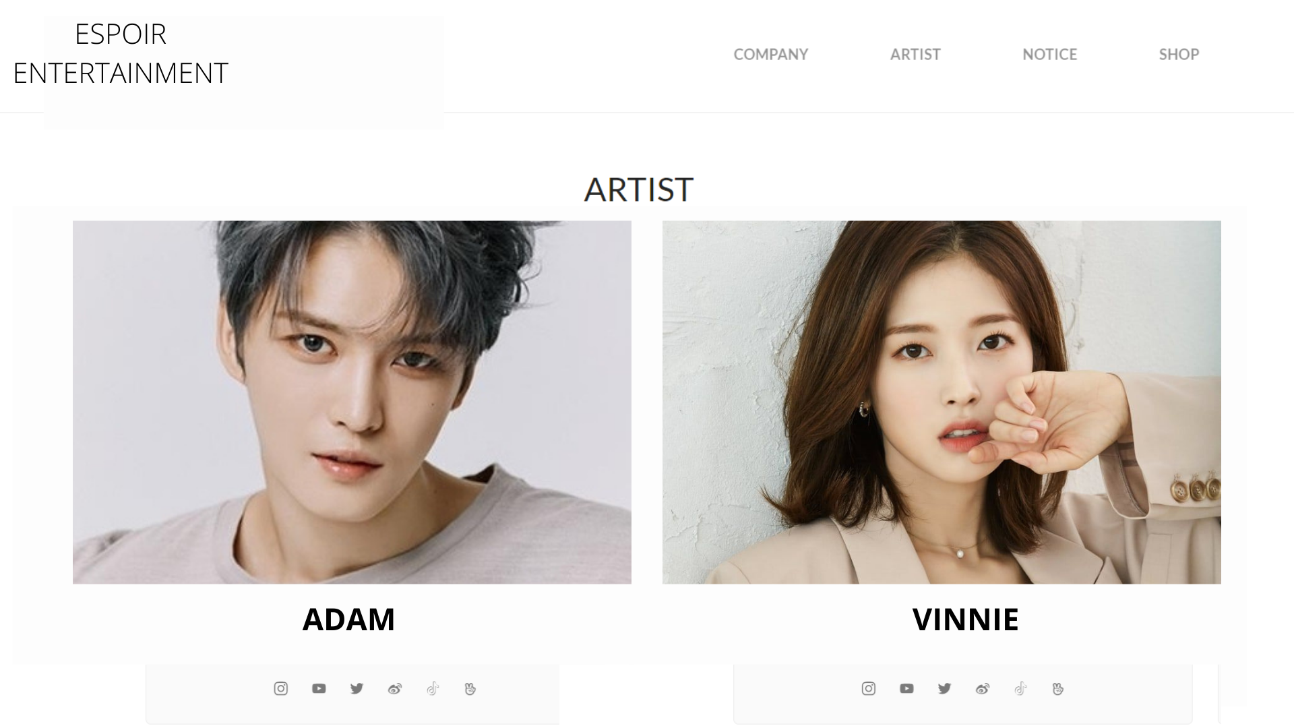
Task: Open Adam's YouTube icon
Action: pos(319,688)
